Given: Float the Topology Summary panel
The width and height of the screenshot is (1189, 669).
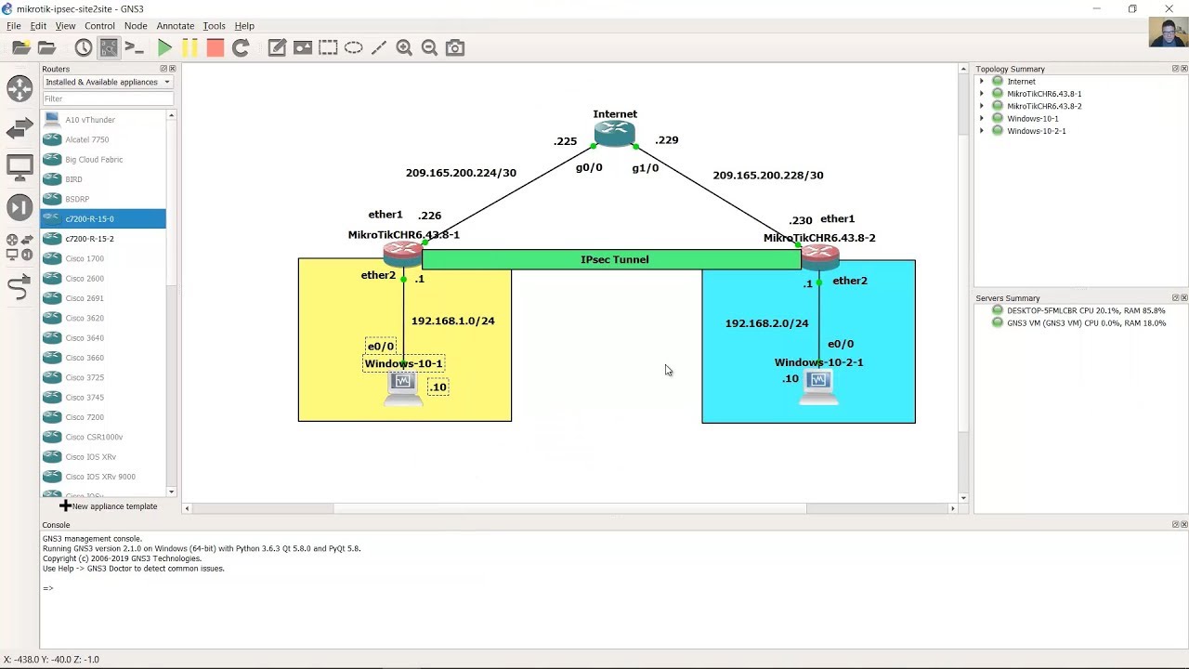Looking at the screenshot, I should coord(1175,69).
